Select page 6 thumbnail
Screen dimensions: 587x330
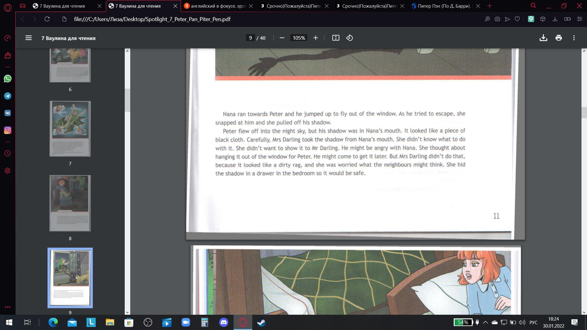click(70, 65)
